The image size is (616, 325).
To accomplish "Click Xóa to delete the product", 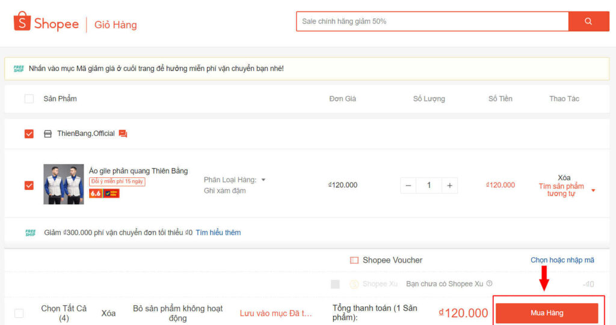I will point(564,178).
